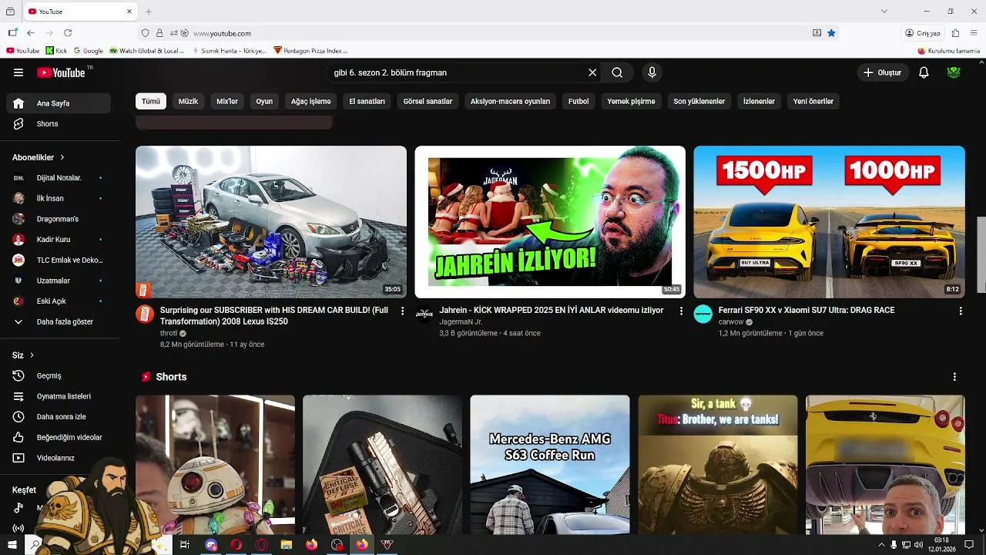The image size is (986, 555).
Task: Toggle the bookmark star in the address bar
Action: [831, 33]
